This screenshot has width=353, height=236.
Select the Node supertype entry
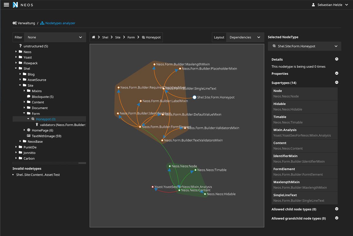coord(304,94)
